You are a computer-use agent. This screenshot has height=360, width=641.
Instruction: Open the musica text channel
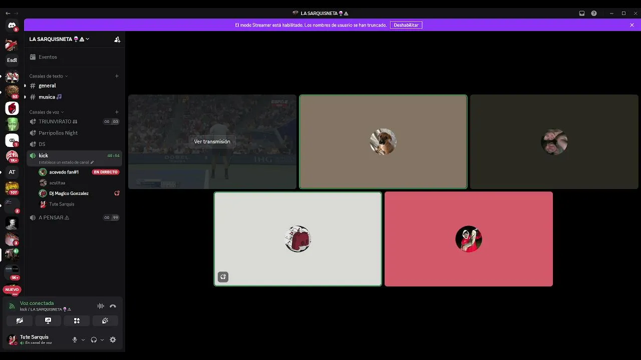tap(74, 97)
